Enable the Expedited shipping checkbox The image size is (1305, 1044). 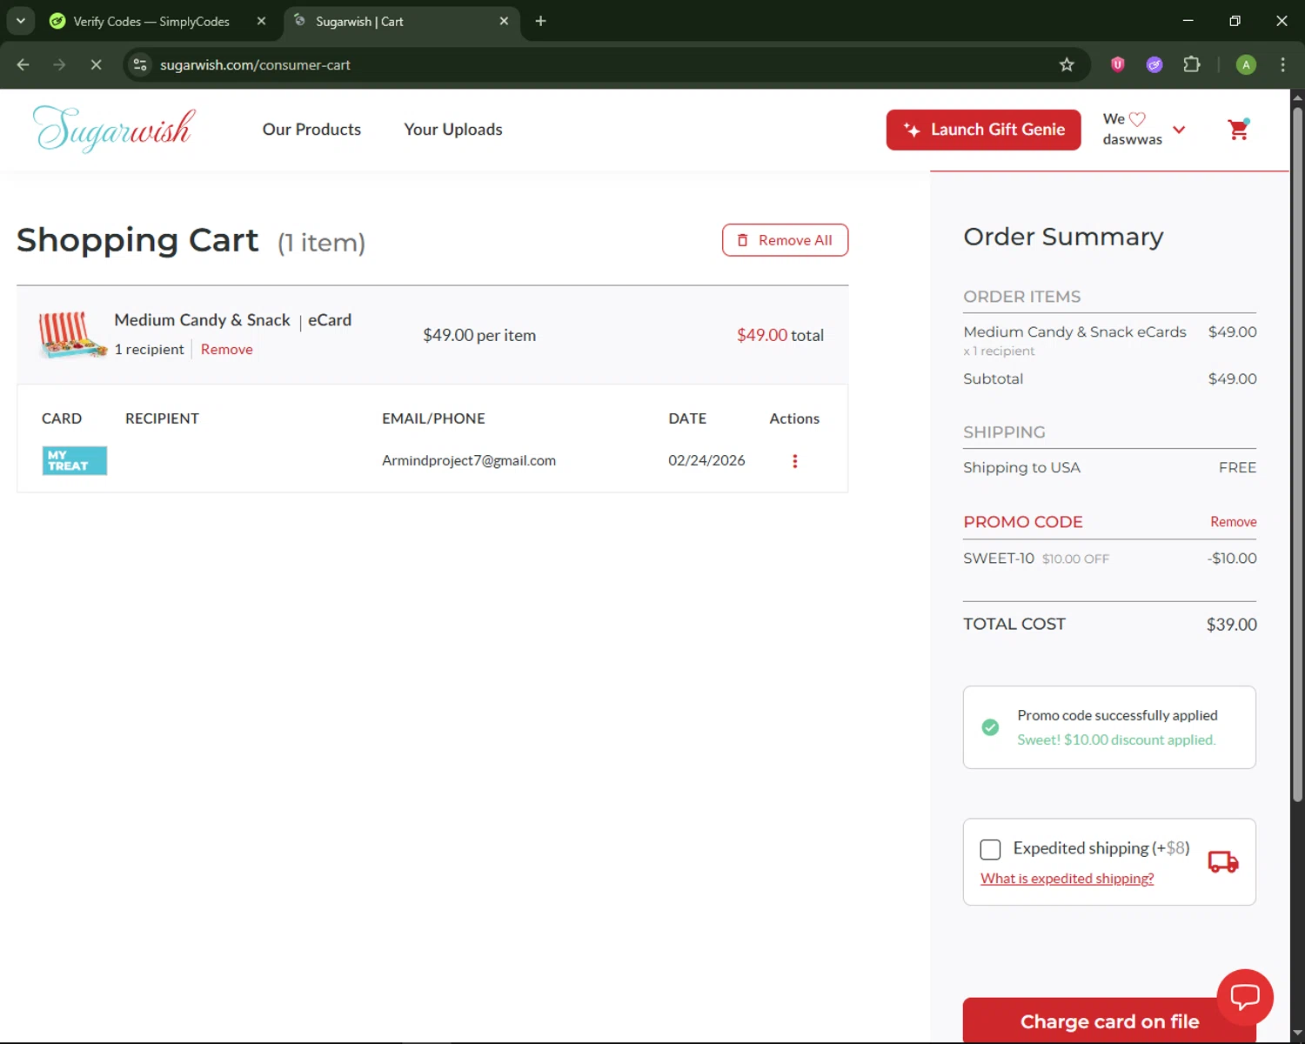click(990, 849)
